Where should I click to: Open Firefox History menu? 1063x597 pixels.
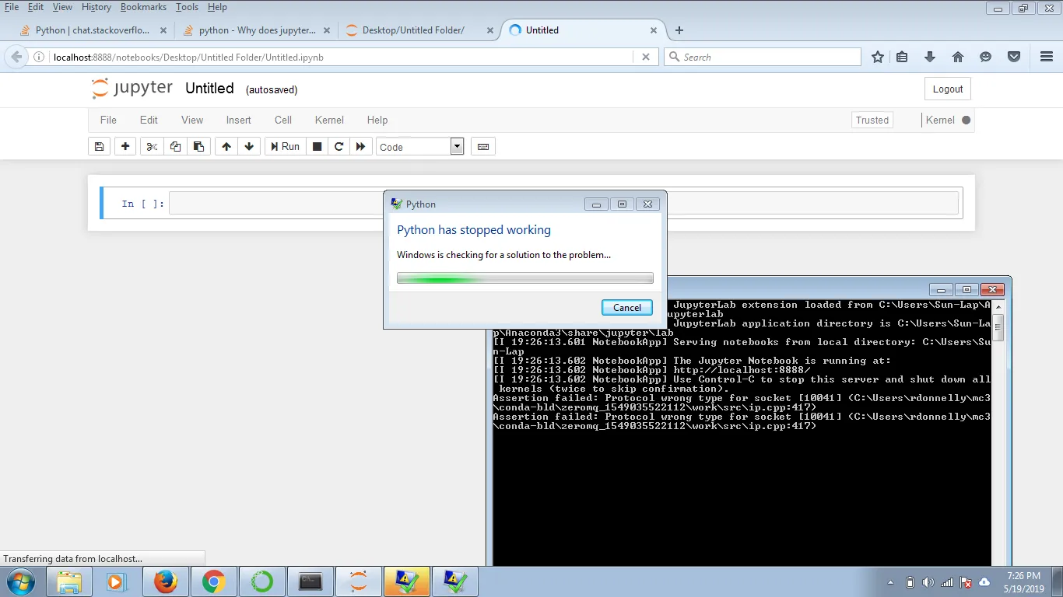click(x=96, y=7)
